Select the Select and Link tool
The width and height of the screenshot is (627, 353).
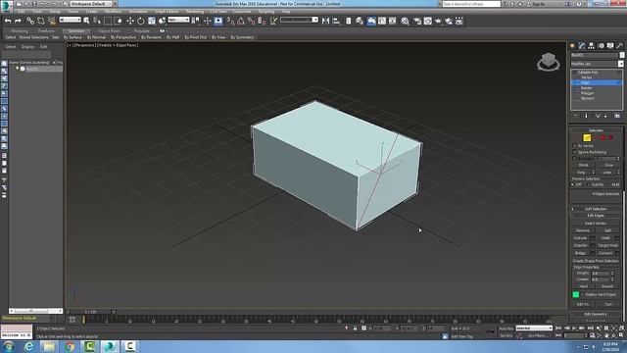pos(30,21)
